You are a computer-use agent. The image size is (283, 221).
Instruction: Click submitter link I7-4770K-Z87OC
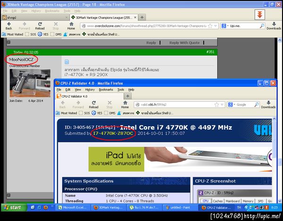coord(113,133)
